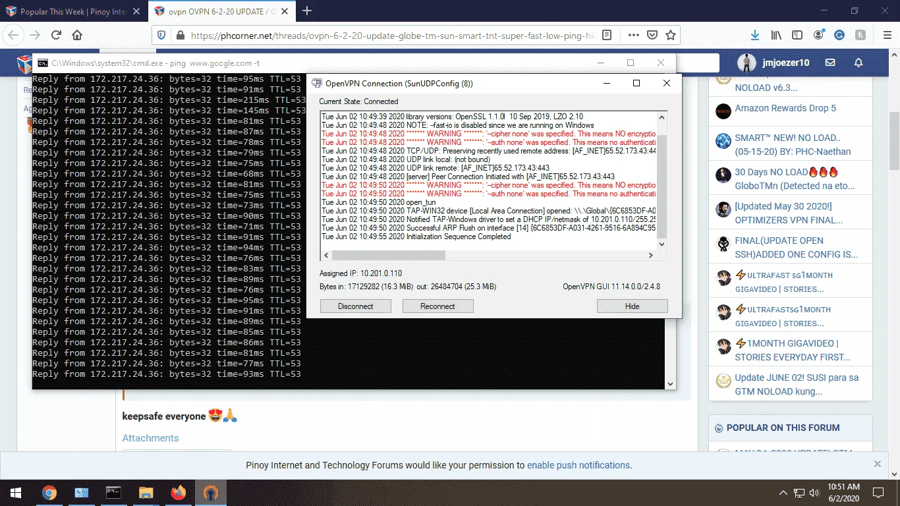Open the 'Amazon Rewards Drop 5' thread
Image resolution: width=900 pixels, height=506 pixels.
pyautogui.click(x=785, y=108)
